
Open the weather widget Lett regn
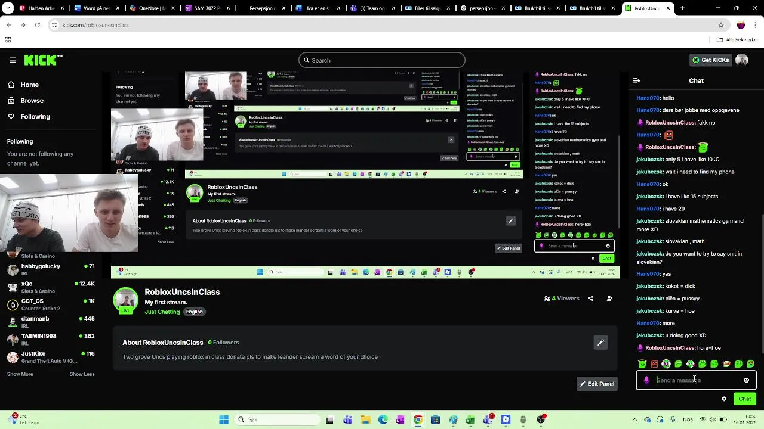[x=23, y=419]
